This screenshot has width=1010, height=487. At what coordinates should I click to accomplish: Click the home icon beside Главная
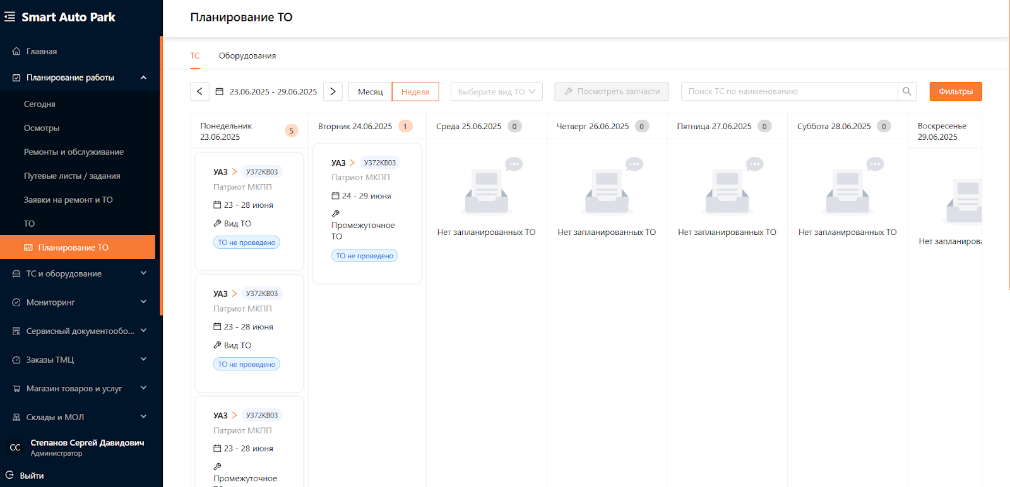pos(16,52)
